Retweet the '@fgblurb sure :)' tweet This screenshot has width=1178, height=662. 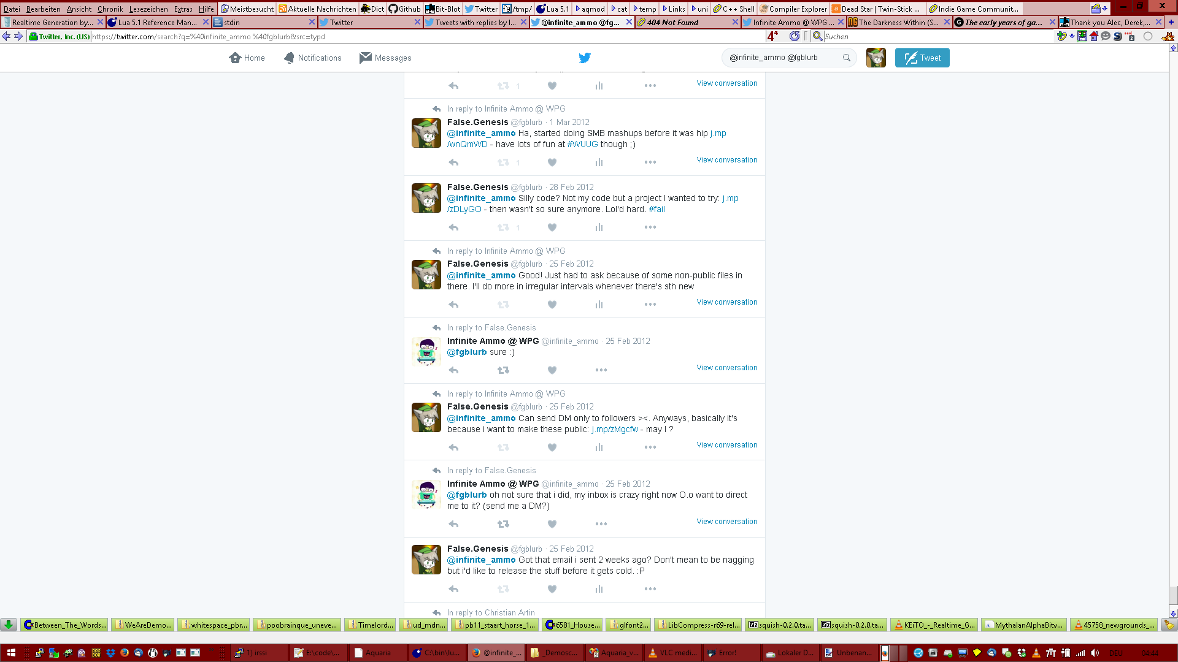tap(503, 370)
